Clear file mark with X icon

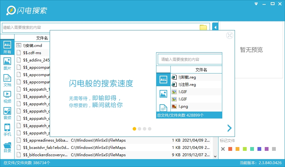point(223,149)
